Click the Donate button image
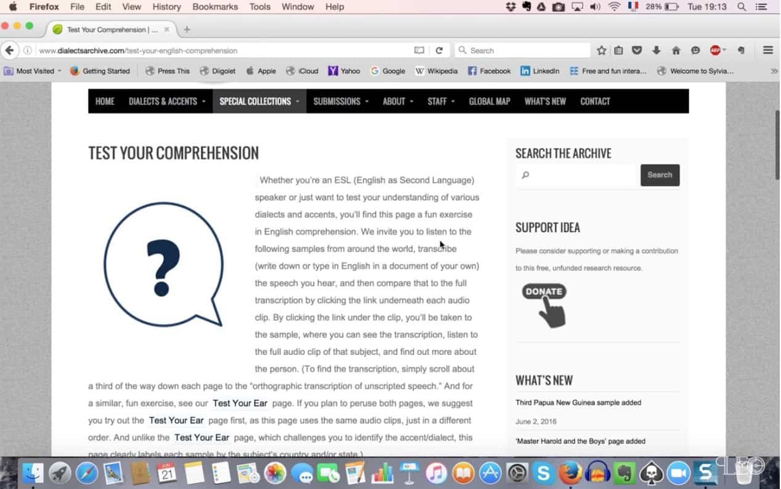Image resolution: width=781 pixels, height=489 pixels. 544,305
